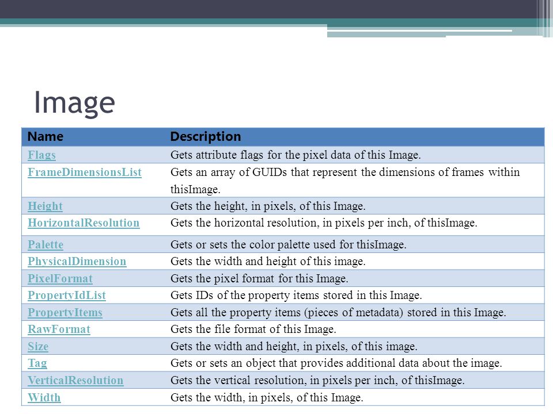Screen dimensions: 553x414
Task: Click 'Gets or sets an object' description
Action: (x=336, y=363)
